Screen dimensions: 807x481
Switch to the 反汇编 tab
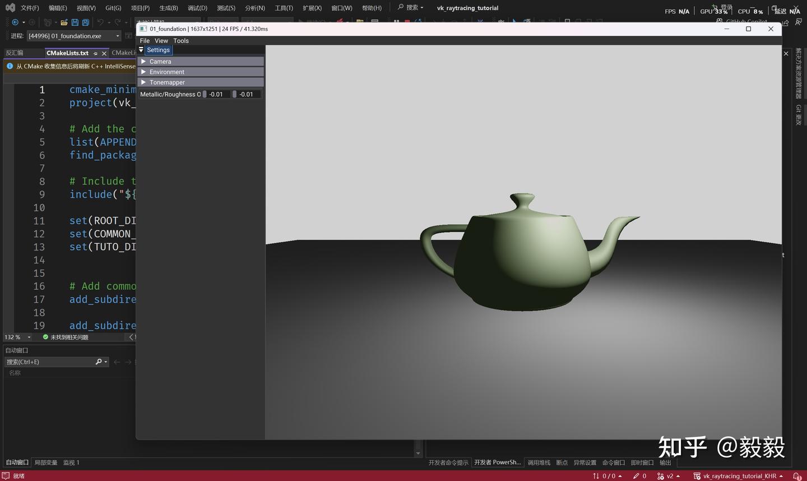15,53
